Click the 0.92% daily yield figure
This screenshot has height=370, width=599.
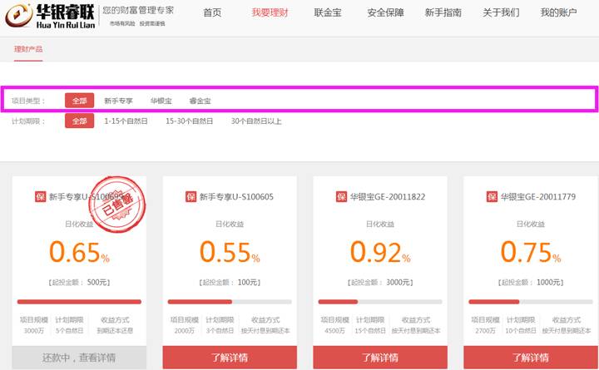(x=380, y=252)
